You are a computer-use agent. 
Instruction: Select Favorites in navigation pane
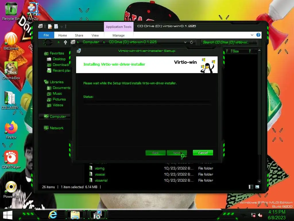pos(57,53)
